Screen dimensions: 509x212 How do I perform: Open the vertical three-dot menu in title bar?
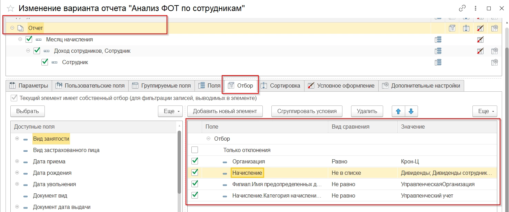[476, 8]
